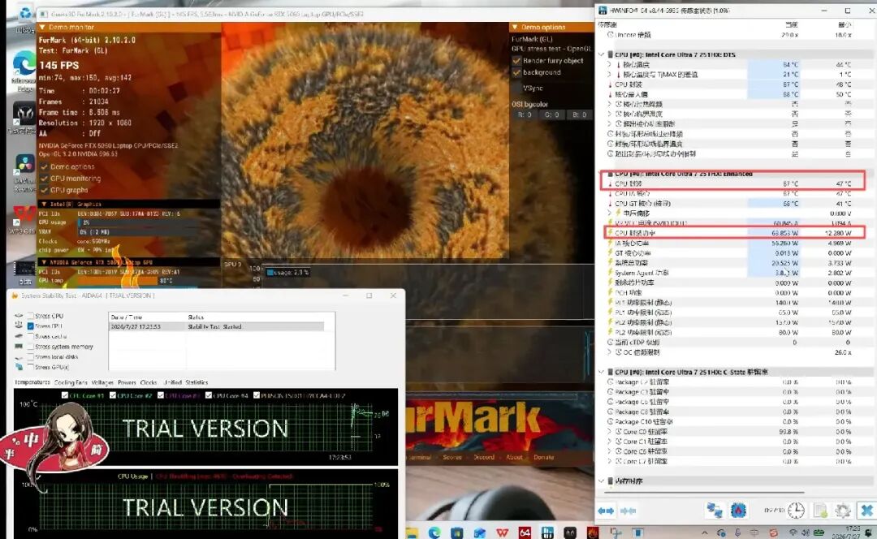The height and width of the screenshot is (539, 877).
Task: Switch to AIDA64 via red 64 taskbar icon
Action: 525,533
